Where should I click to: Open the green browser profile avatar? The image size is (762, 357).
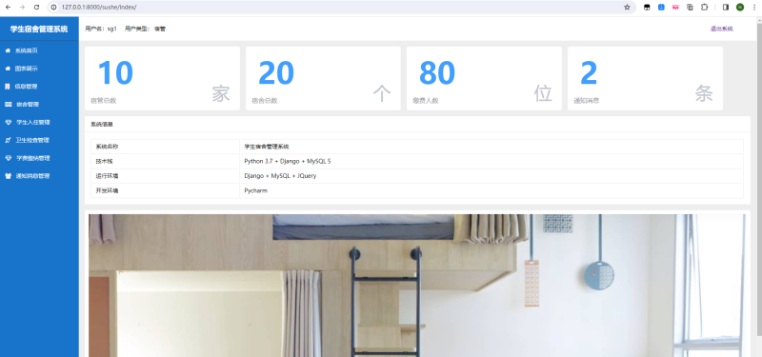(740, 8)
